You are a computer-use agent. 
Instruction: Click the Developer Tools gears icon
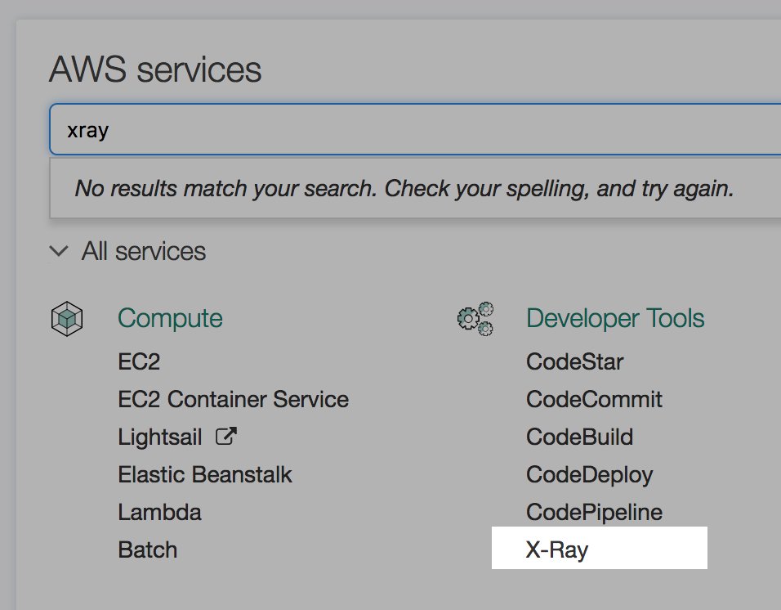[x=475, y=318]
